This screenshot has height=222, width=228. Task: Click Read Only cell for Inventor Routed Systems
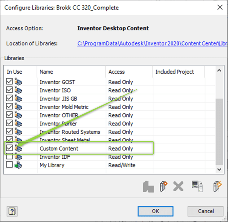coord(121,132)
